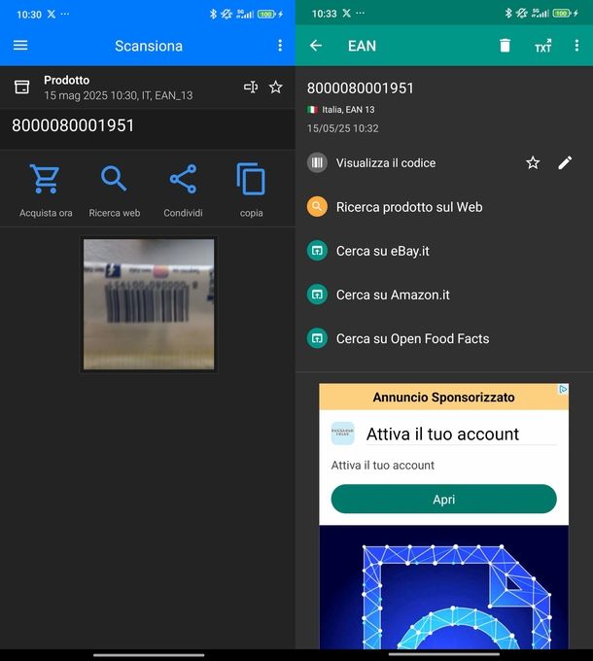The image size is (593, 661).
Task: Tap the X app notification icon in left status bar
Action: [x=51, y=14]
